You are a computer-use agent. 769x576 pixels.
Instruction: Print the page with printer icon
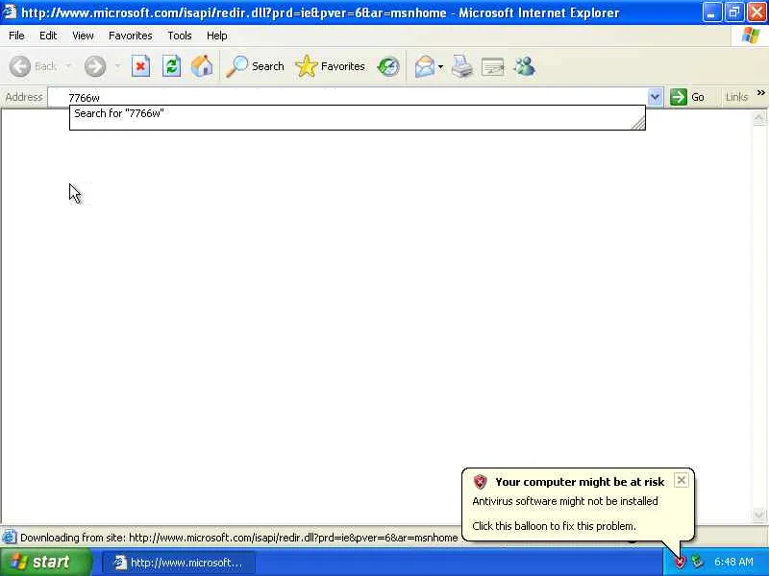click(461, 66)
